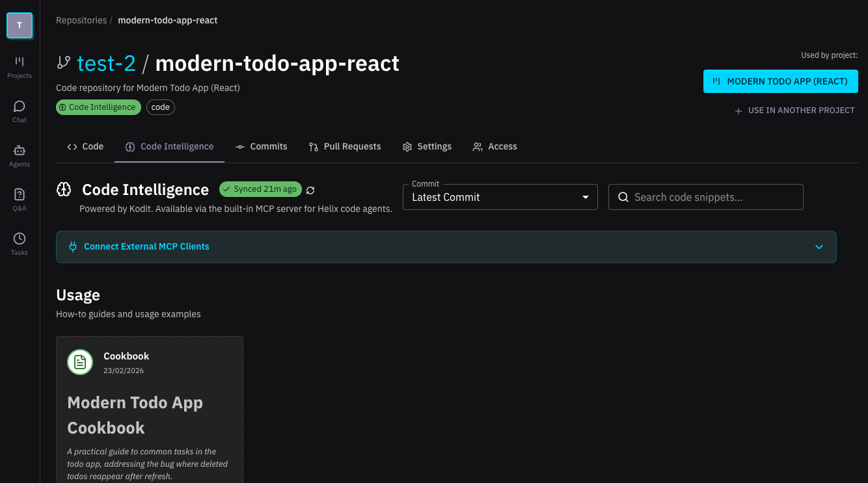
Task: Open the Access tab
Action: pyautogui.click(x=495, y=146)
